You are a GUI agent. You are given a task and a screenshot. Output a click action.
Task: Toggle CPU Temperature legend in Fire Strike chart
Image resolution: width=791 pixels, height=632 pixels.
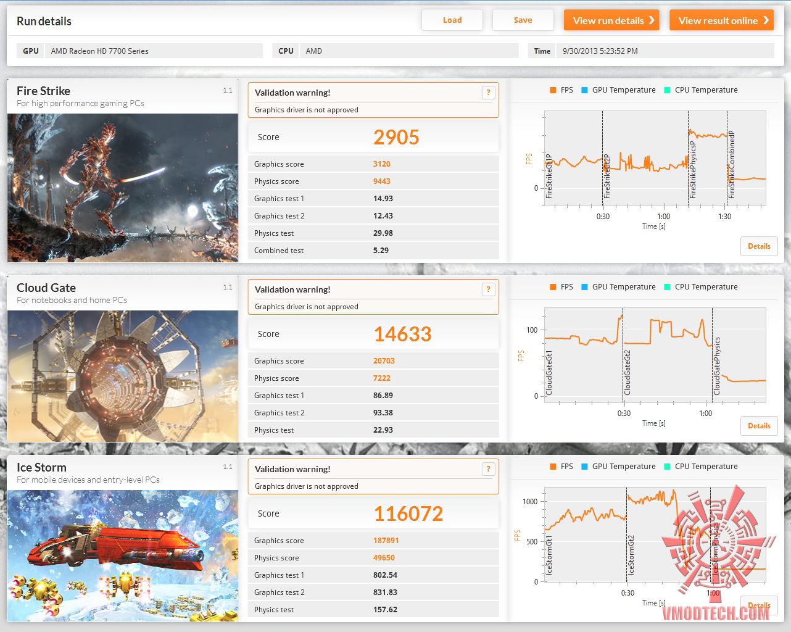pos(701,90)
